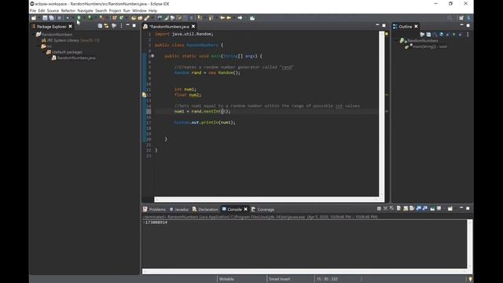Click the green Run button in toolbar
This screenshot has height=283, width=503.
point(79,18)
